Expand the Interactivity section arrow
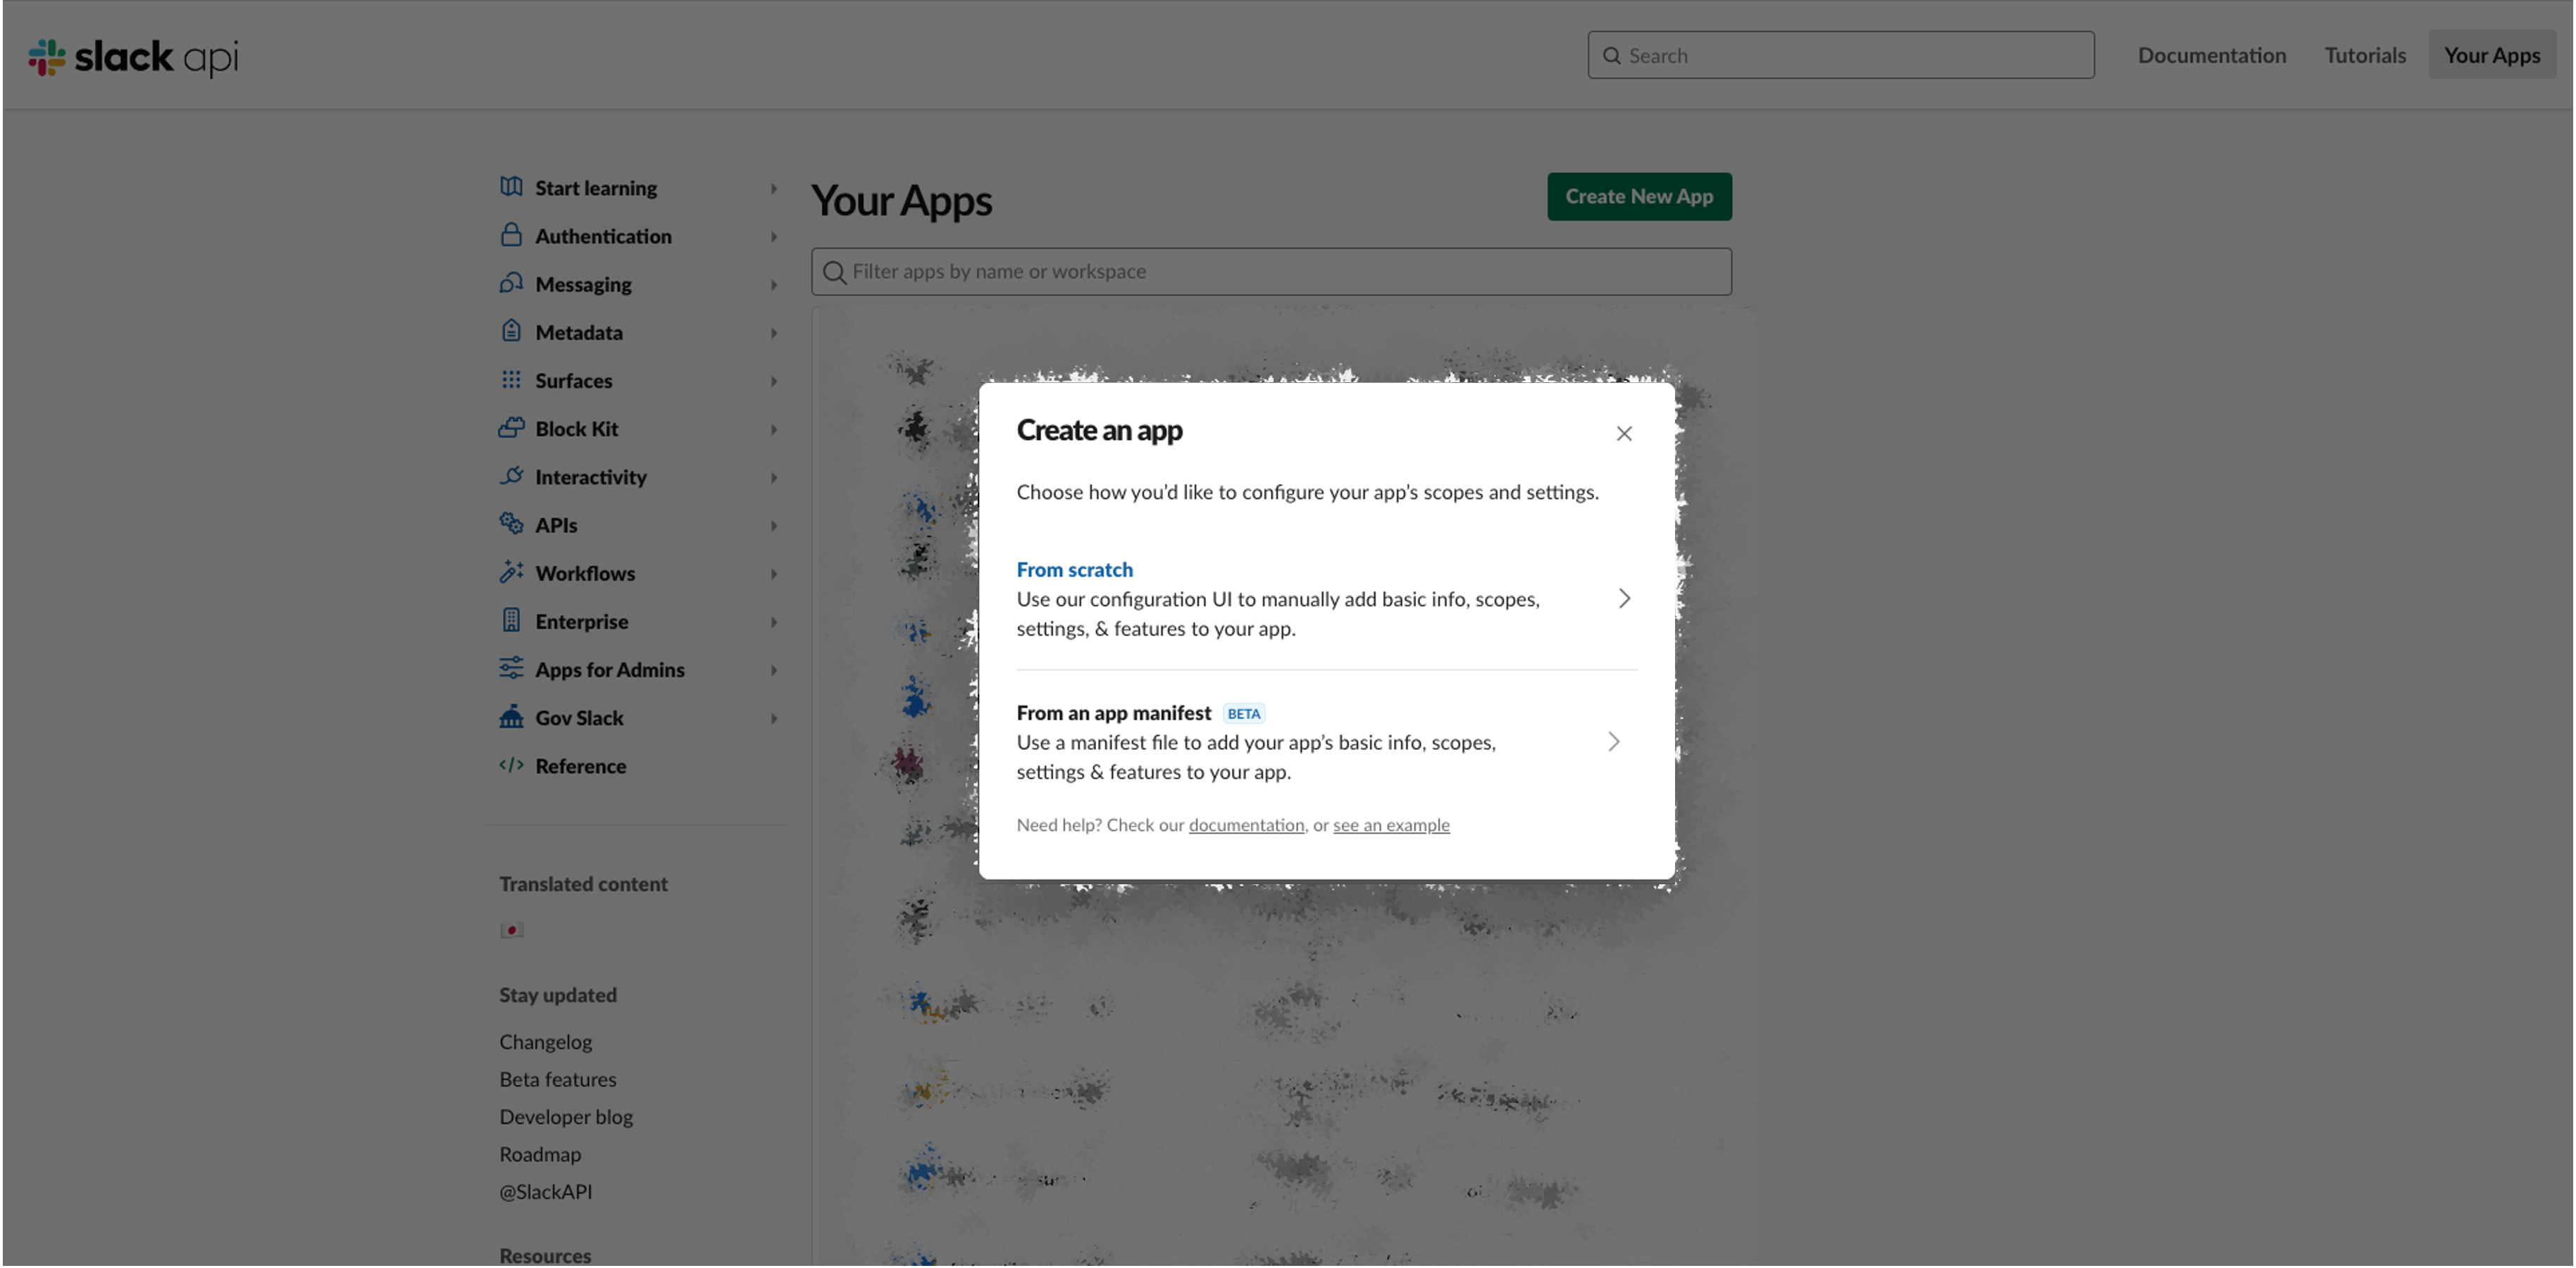This screenshot has height=1268, width=2576. (773, 477)
